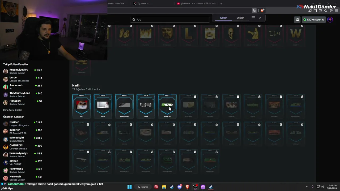Image resolution: width=340 pixels, height=191 pixels.
Task: Click the OMEREDIC channel avatar
Action: pos(6,147)
